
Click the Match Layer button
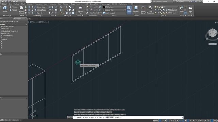tap(171, 13)
